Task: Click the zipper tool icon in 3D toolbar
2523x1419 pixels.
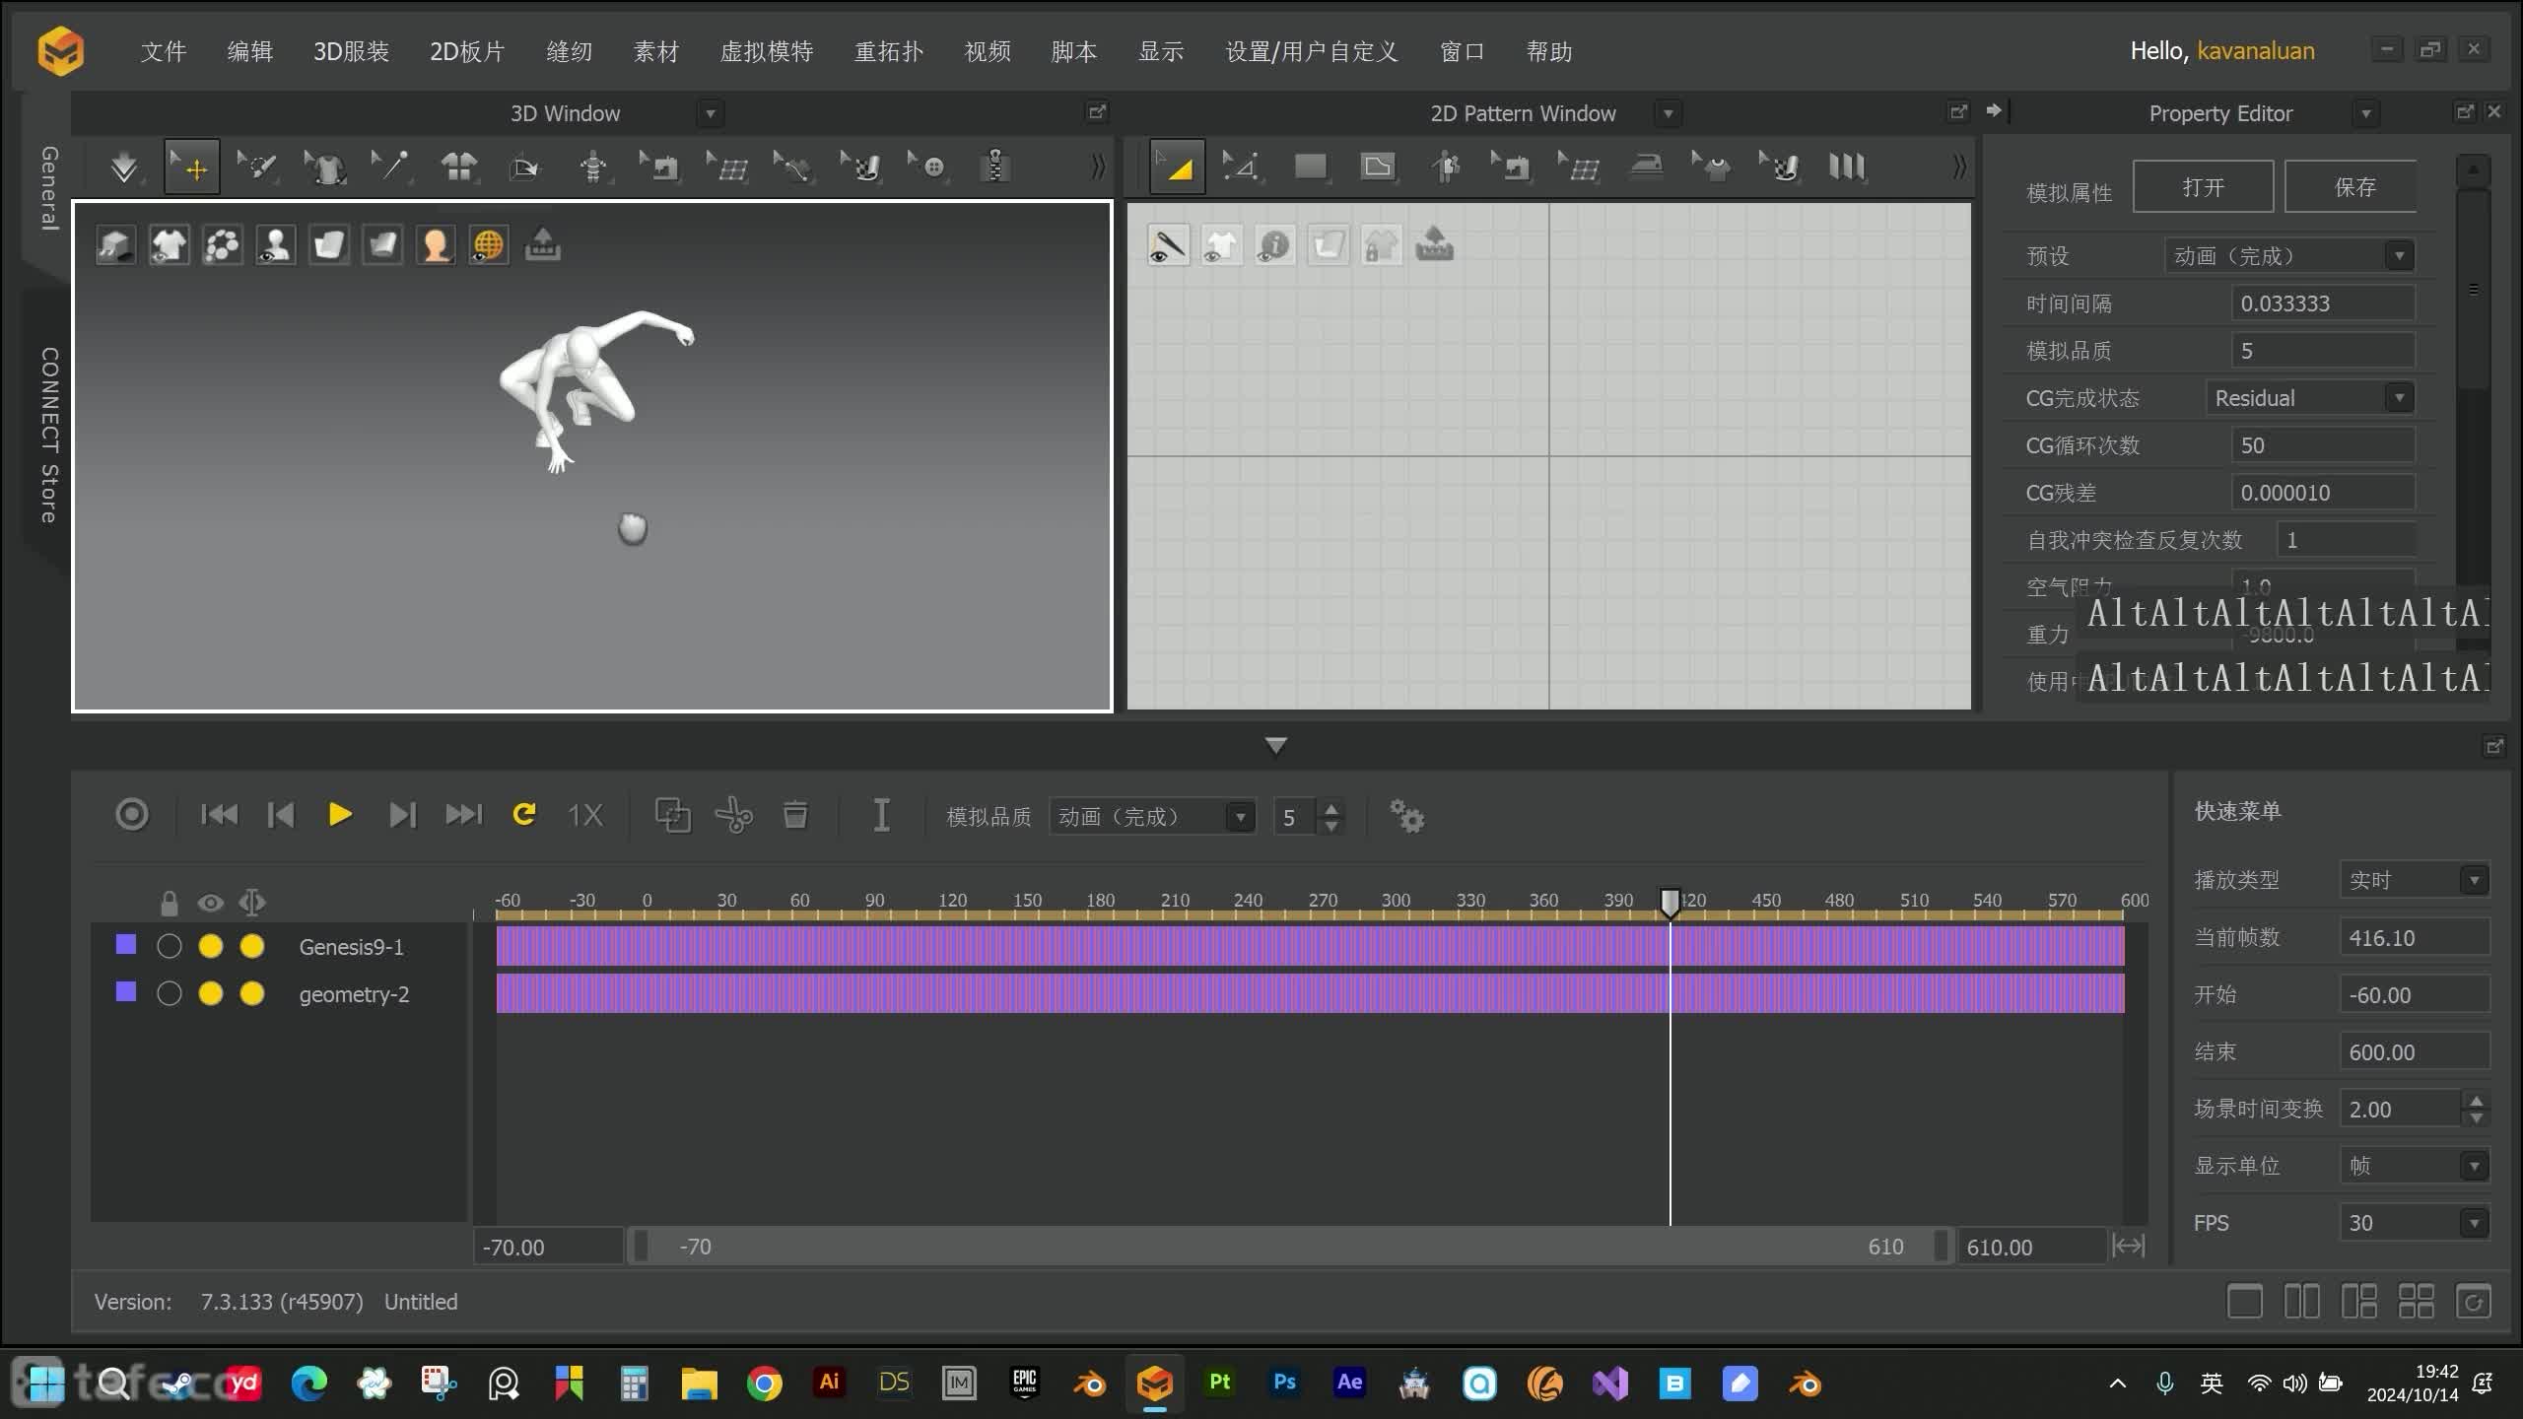Action: (x=995, y=167)
